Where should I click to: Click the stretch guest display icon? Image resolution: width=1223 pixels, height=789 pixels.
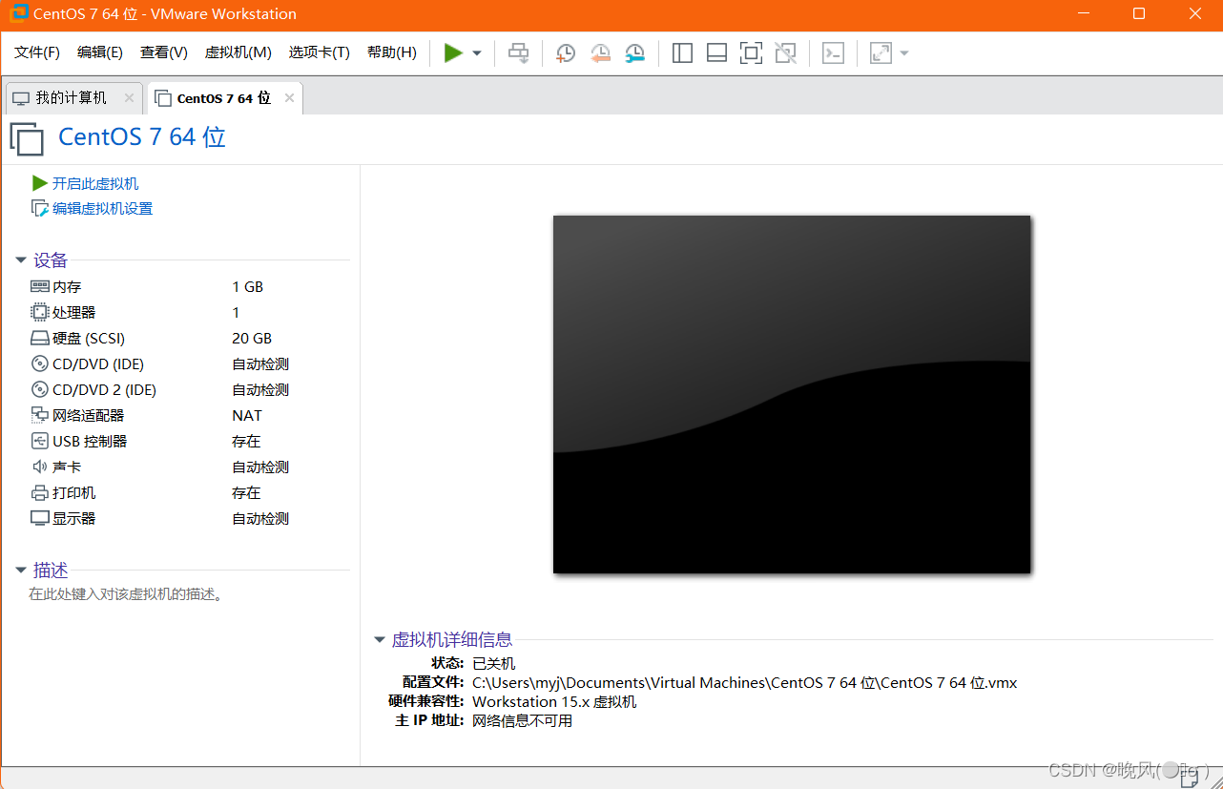881,53
